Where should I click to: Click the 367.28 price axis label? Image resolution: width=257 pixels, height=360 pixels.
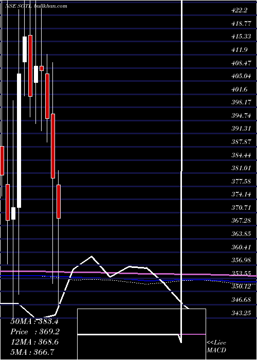242,221
